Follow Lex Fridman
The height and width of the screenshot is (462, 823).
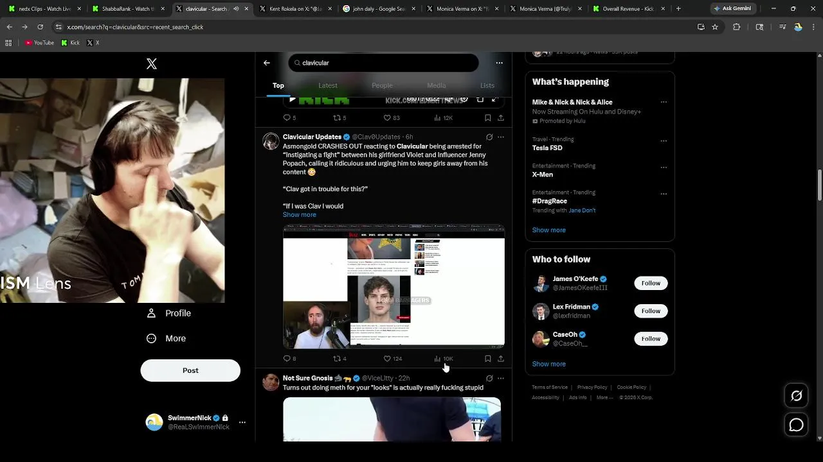[x=651, y=311]
